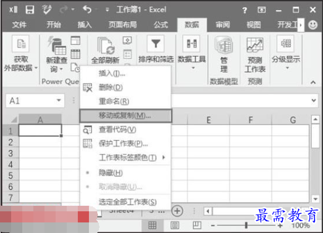Add a new sheet with plus button
Viewport: 323px width, 233px height.
point(177,211)
